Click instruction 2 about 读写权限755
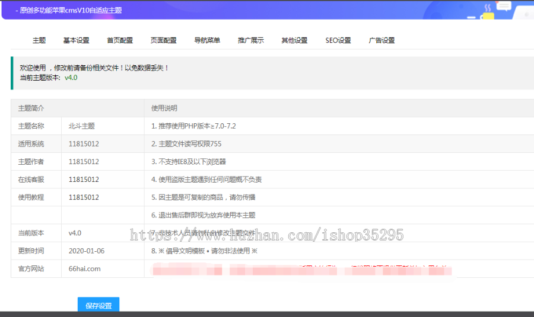The image size is (534, 317). pyautogui.click(x=186, y=144)
